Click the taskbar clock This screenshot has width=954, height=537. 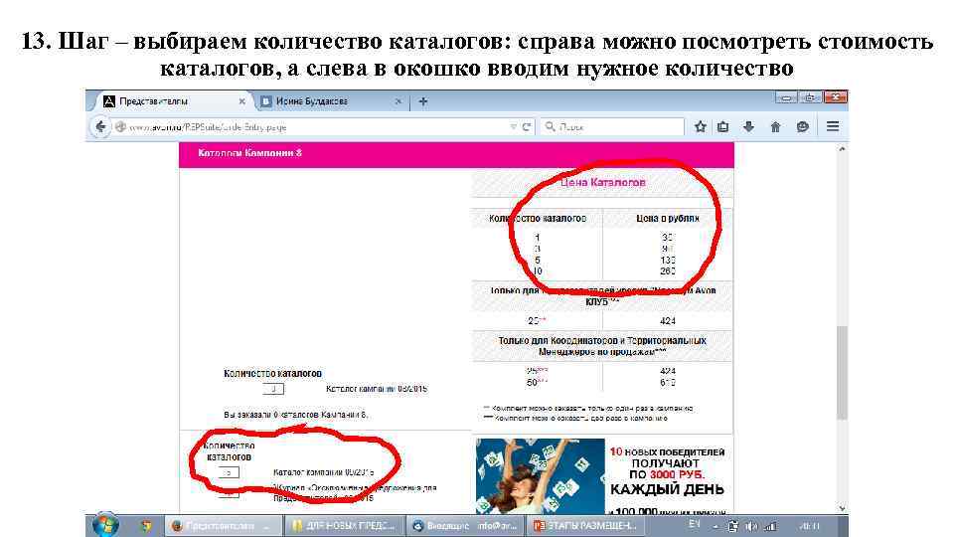tap(811, 526)
